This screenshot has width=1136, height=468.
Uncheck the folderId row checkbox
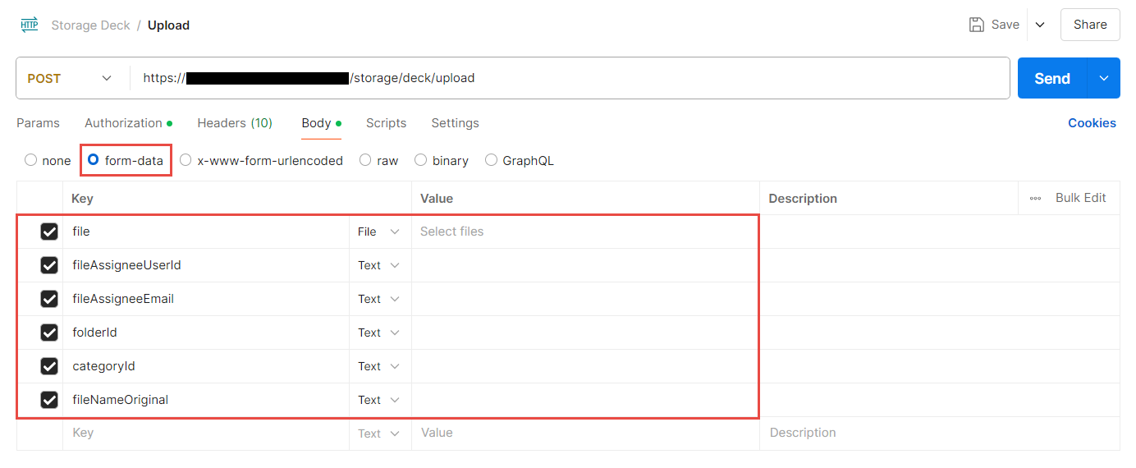[x=49, y=333]
